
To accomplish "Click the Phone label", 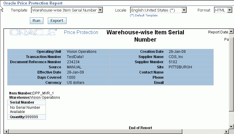I will (x=158, y=77).
